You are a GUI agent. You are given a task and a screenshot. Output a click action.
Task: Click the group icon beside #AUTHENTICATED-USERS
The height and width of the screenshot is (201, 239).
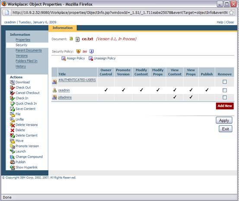click(x=54, y=82)
